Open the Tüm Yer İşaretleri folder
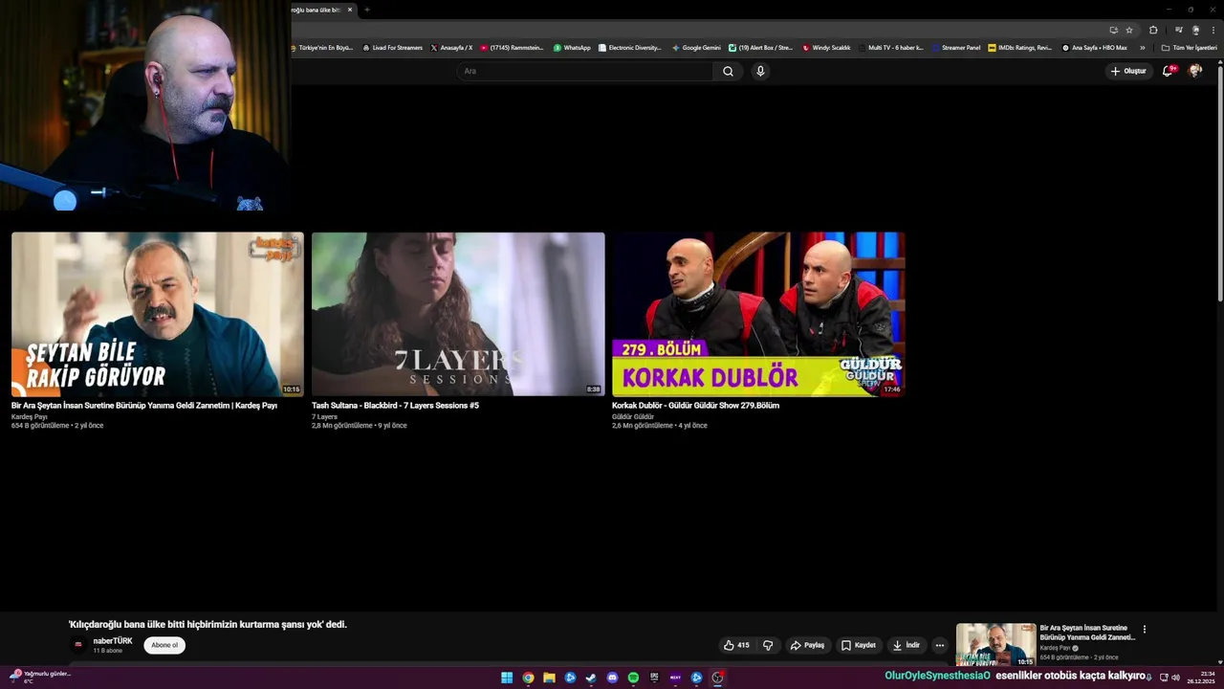The image size is (1224, 689). 1189,48
